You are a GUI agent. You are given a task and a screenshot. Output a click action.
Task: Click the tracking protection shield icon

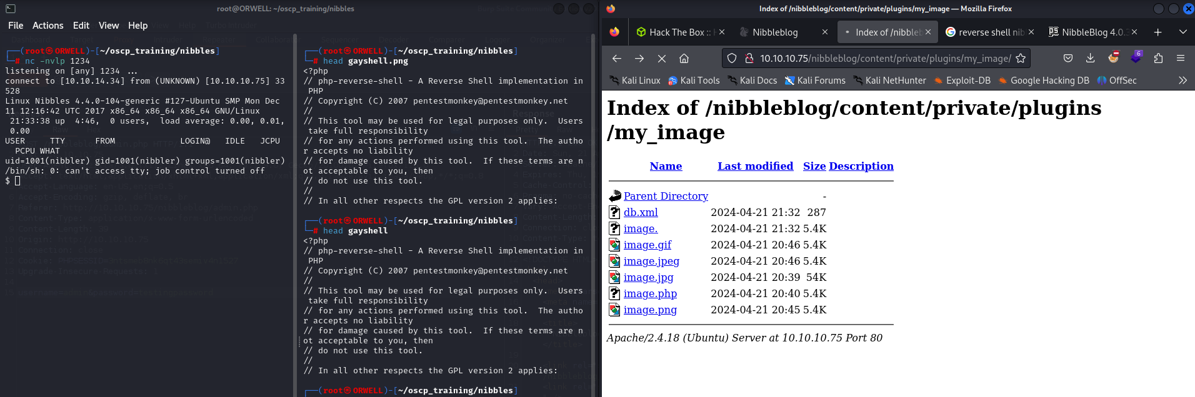pos(732,58)
